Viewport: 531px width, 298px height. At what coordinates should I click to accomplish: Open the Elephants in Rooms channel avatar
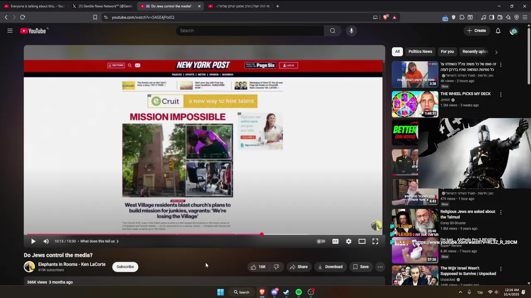[29, 267]
